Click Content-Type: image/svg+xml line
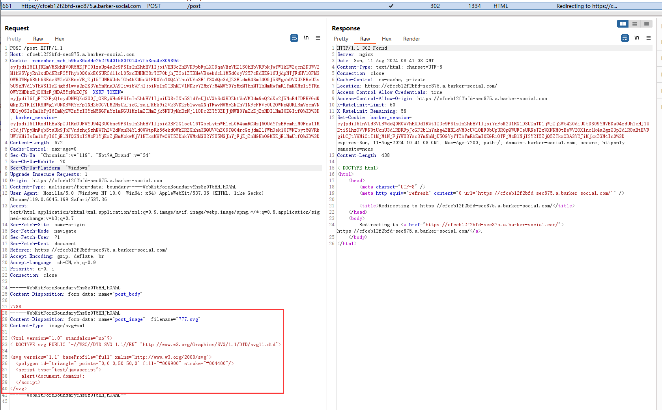 point(47,326)
